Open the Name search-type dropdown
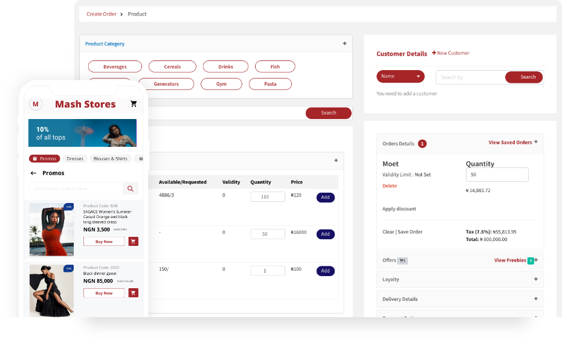 pos(401,76)
